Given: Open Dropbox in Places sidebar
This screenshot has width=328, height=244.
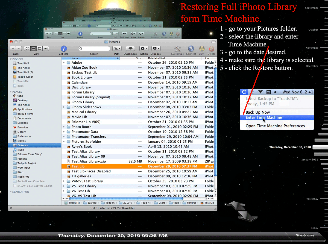Looking at the screenshot, I should pos(23,123).
